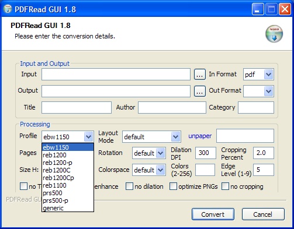
Task: Click the Author text field
Action: click(x=172, y=107)
